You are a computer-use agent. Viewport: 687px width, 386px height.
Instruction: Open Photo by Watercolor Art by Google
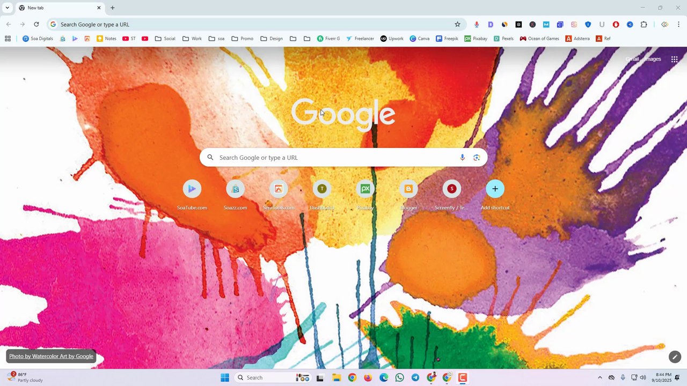click(x=51, y=357)
